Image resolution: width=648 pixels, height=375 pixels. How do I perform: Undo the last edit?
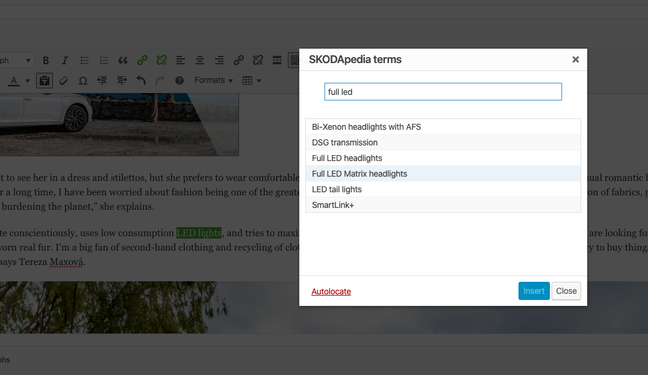pos(141,81)
